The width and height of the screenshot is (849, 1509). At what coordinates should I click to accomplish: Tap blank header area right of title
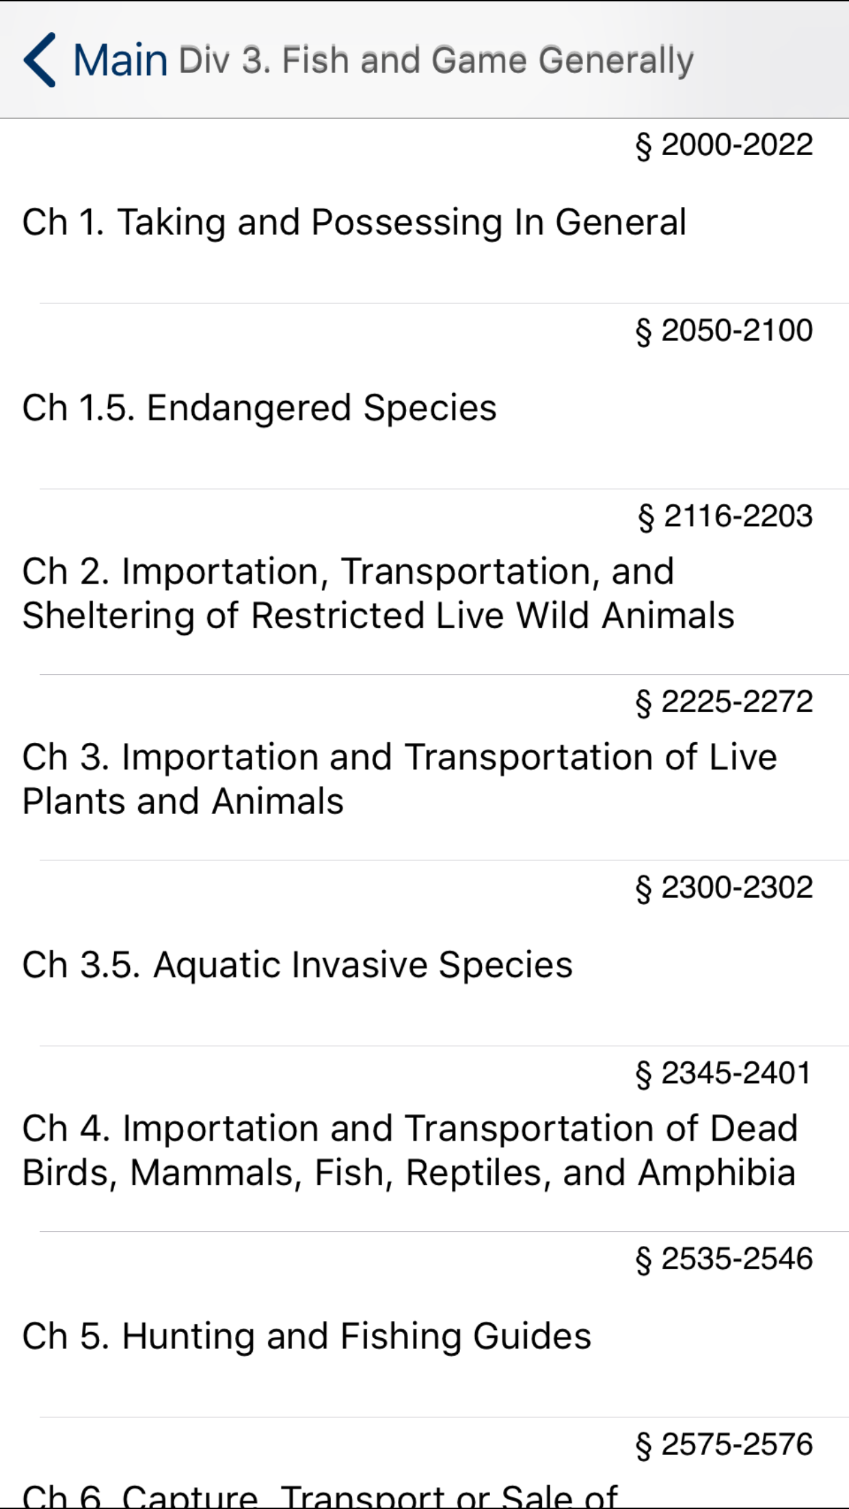(772, 60)
